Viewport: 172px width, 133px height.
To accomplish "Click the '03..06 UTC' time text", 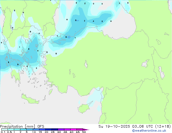I will (x=142, y=126).
